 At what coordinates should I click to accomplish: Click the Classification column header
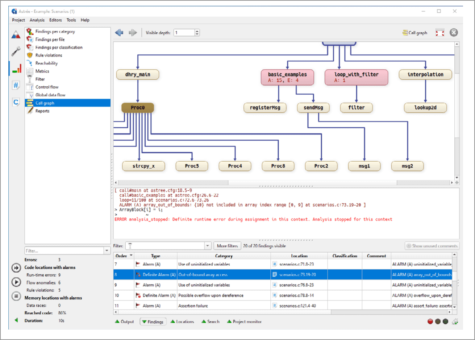point(345,256)
